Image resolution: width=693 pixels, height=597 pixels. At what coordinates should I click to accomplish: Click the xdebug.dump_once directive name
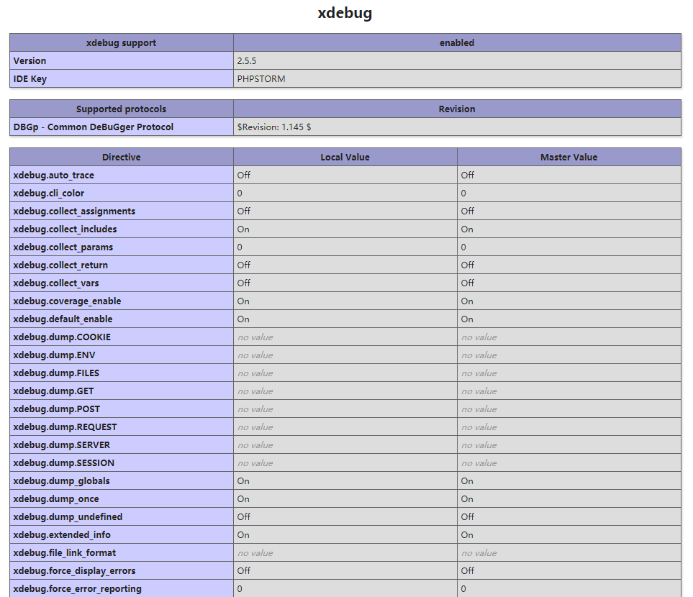click(56, 499)
